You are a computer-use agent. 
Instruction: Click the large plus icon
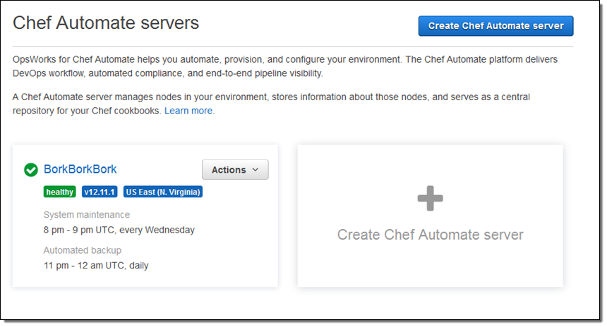(x=430, y=199)
